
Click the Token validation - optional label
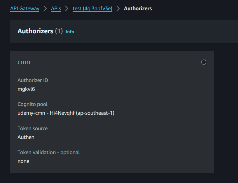48,152
